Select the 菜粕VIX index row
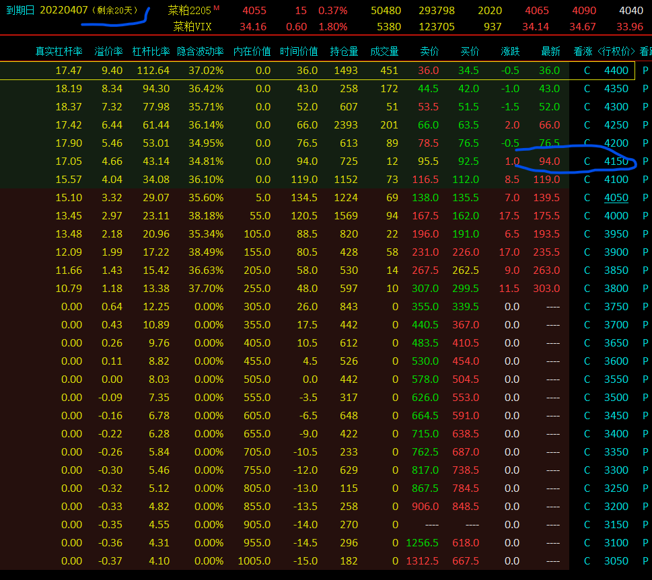 pos(192,27)
